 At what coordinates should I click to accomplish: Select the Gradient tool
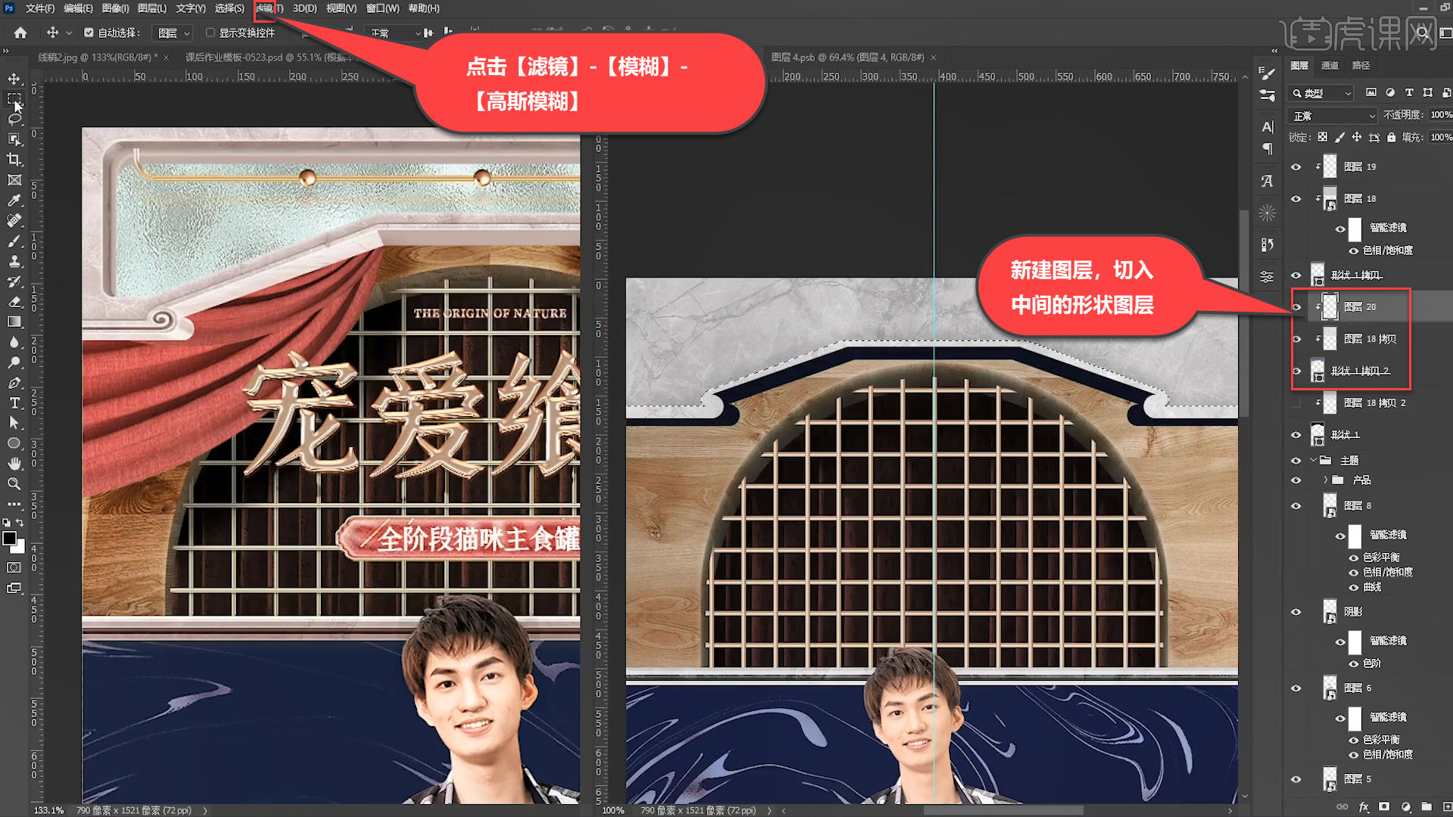point(14,322)
